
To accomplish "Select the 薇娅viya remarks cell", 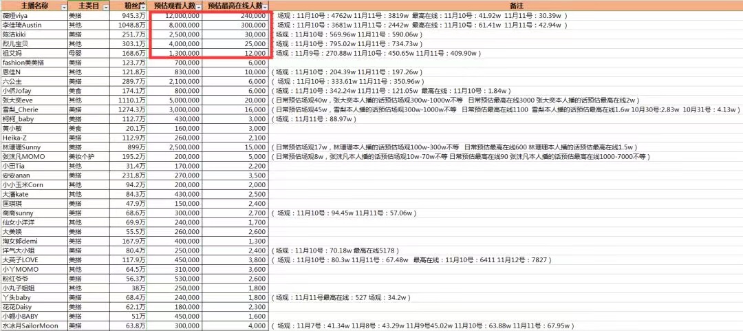I will pyautogui.click(x=506, y=16).
